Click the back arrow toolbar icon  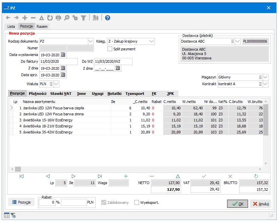8,18
